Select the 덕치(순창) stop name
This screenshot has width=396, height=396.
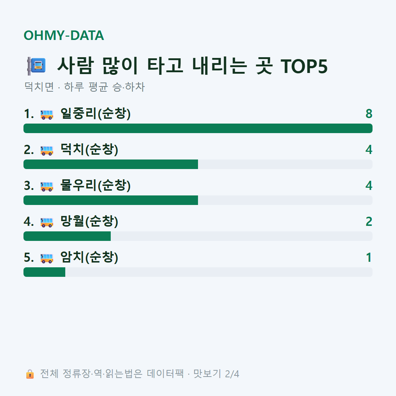click(x=89, y=150)
